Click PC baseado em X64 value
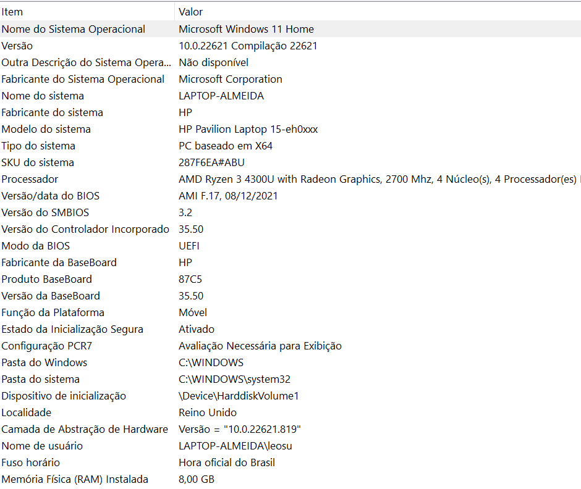Image resolution: width=581 pixels, height=489 pixels. [x=225, y=146]
